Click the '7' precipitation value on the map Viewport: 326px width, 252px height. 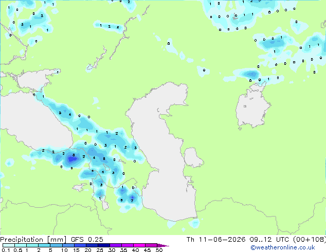point(132,201)
